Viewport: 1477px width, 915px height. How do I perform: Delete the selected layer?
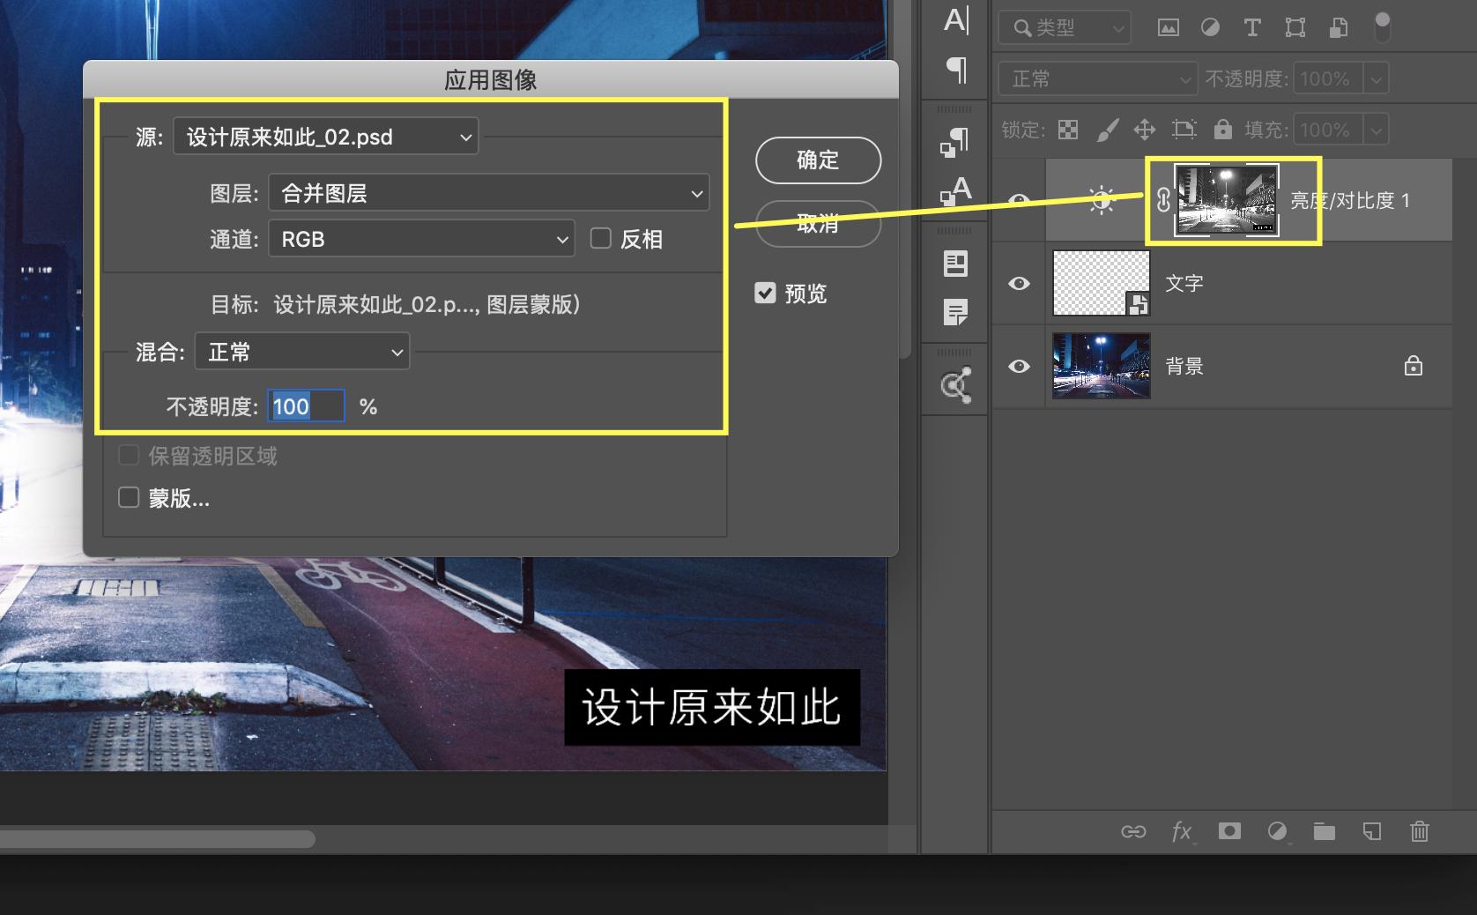click(x=1419, y=831)
